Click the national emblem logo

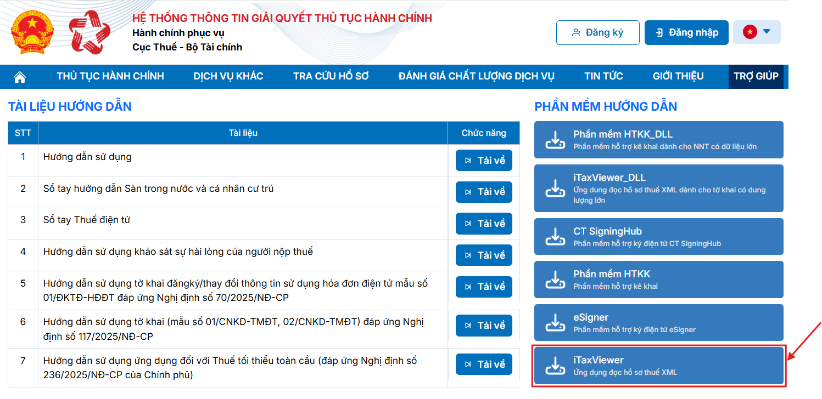pos(32,32)
